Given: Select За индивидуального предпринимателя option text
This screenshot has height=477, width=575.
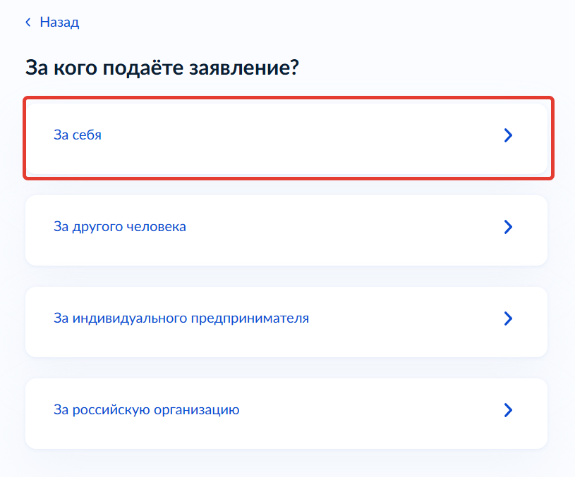Looking at the screenshot, I should (x=181, y=318).
